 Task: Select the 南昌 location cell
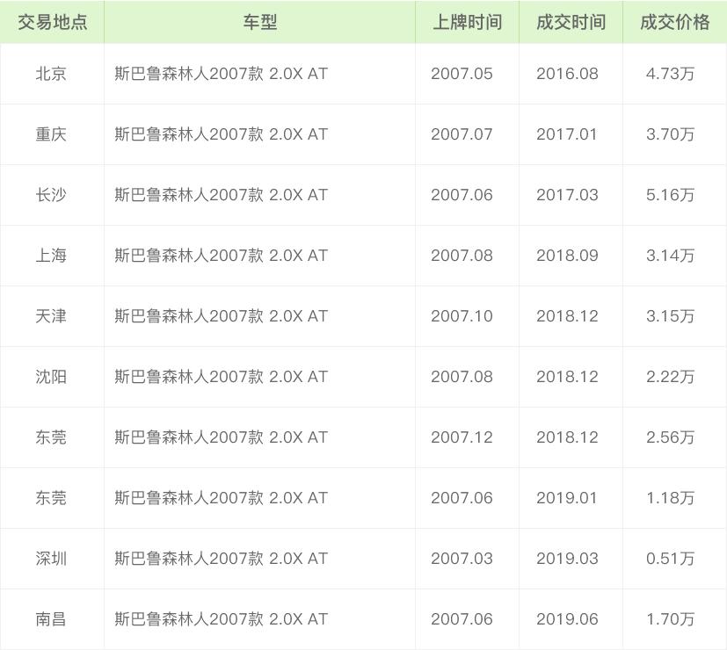(51, 619)
